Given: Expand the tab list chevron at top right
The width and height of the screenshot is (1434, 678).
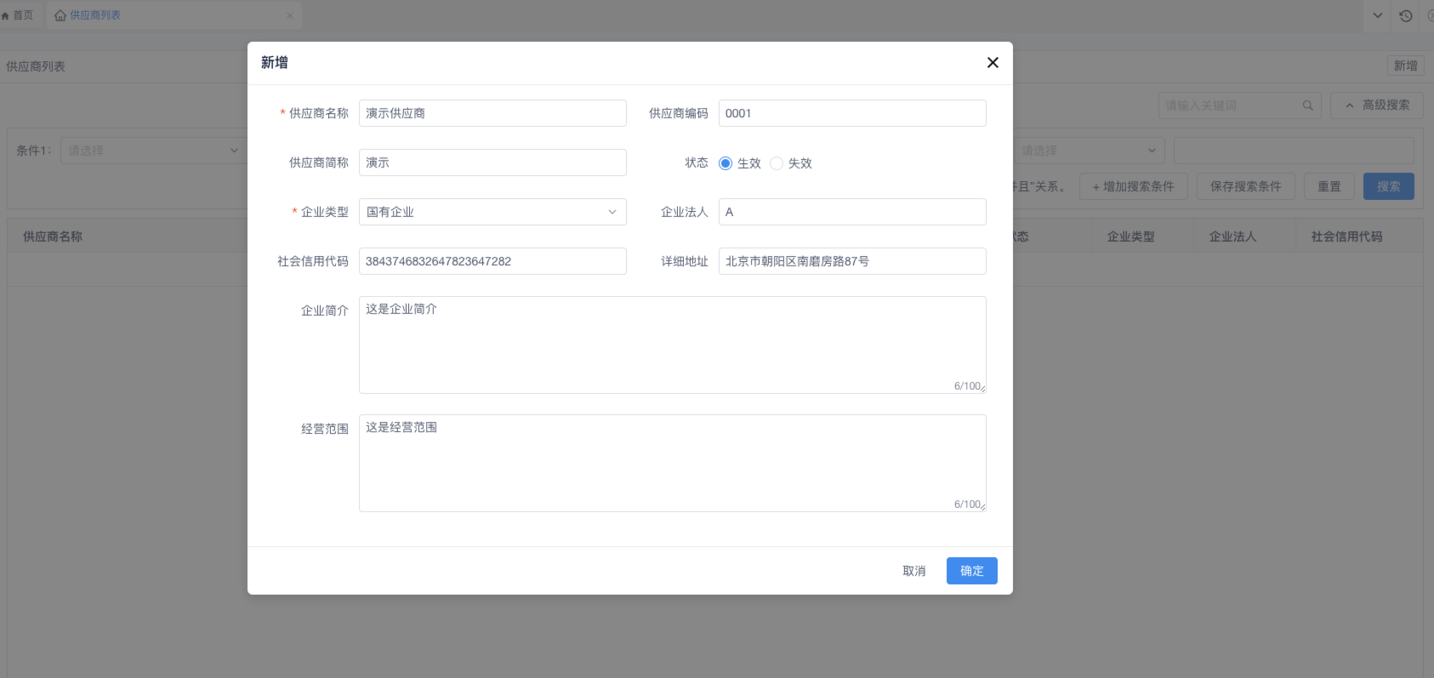Looking at the screenshot, I should pos(1377,15).
